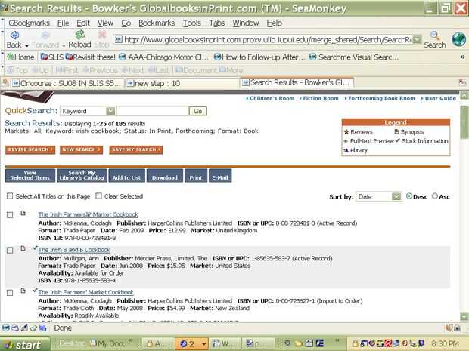Open the Home bookmark icon
This screenshot has width=469, height=351.
pyautogui.click(x=10, y=57)
